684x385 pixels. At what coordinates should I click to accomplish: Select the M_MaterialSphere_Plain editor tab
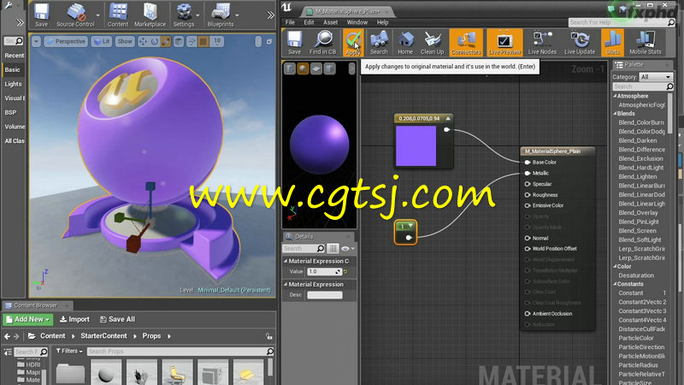[347, 11]
